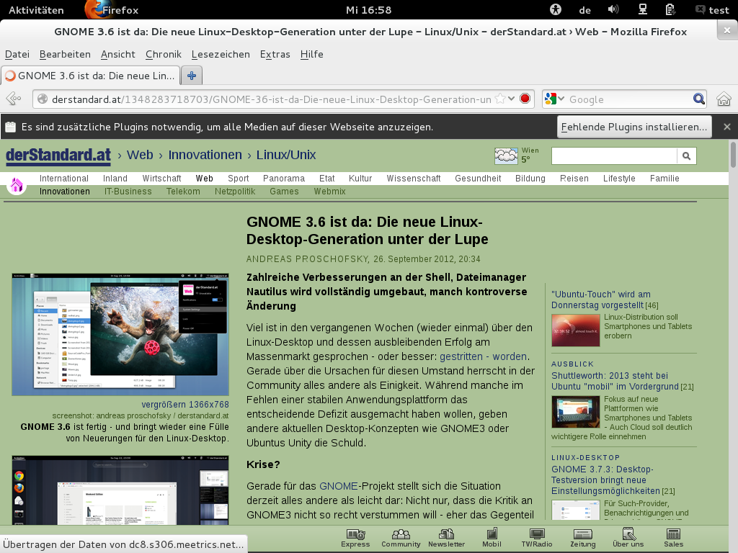Open the Ansicht menu
Image resolution: width=738 pixels, height=553 pixels.
(117, 54)
